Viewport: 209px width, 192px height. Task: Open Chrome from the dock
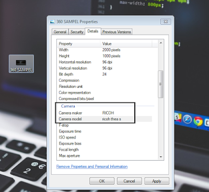point(198,121)
